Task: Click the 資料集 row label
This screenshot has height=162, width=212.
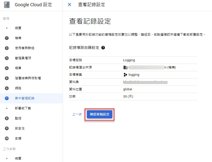Action: (x=74, y=82)
